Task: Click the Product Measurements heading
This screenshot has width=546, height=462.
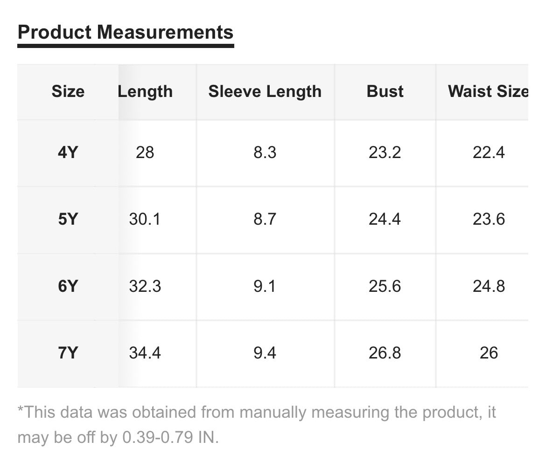Action: pyautogui.click(x=126, y=32)
